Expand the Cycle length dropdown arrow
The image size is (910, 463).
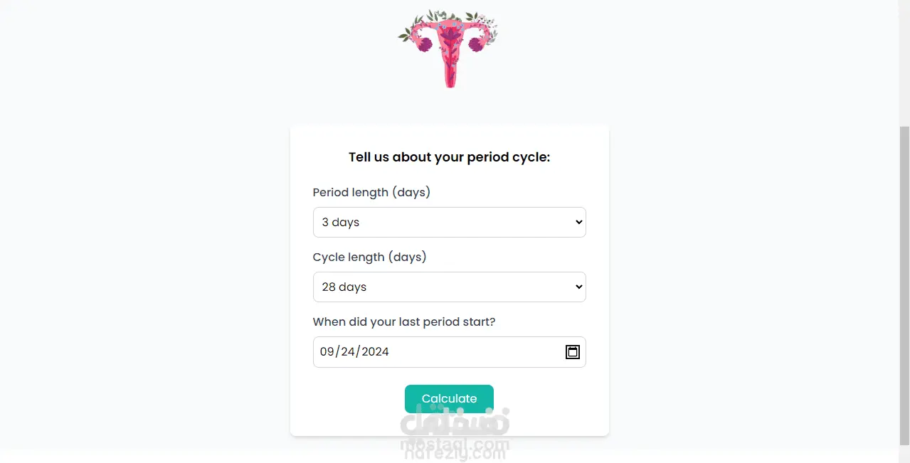tap(578, 287)
